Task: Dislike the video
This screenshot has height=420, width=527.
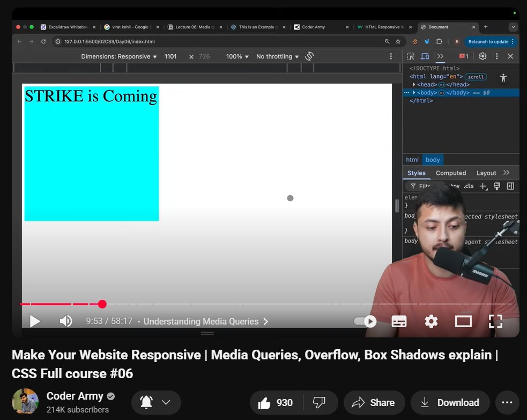Action: 319,402
